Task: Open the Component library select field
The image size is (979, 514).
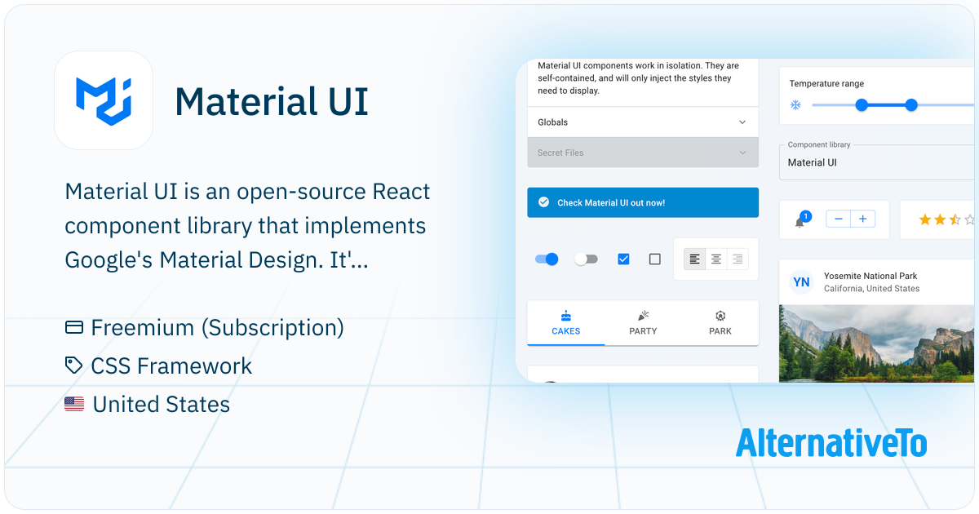Action: click(877, 162)
